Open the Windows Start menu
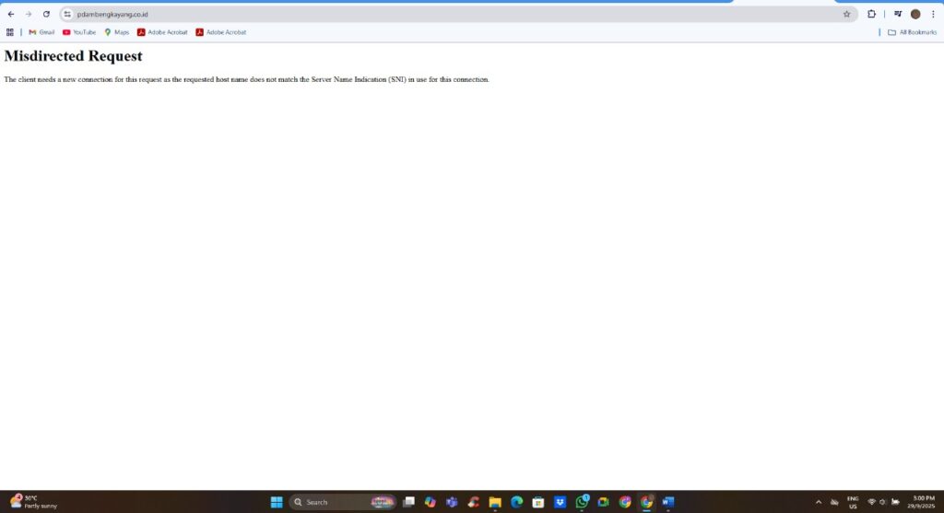This screenshot has height=513, width=944. [277, 502]
